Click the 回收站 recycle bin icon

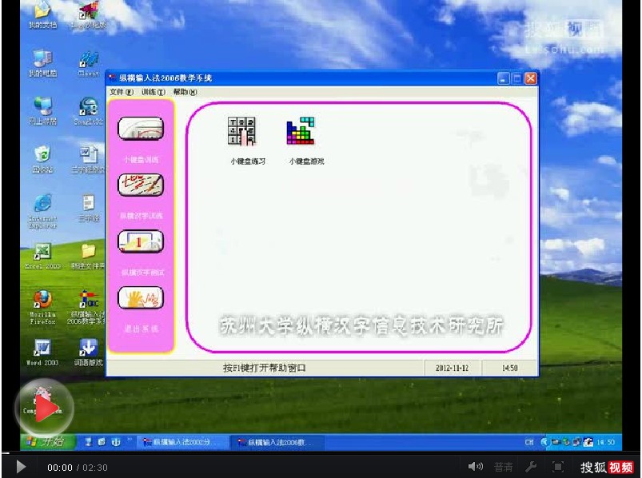(x=42, y=160)
